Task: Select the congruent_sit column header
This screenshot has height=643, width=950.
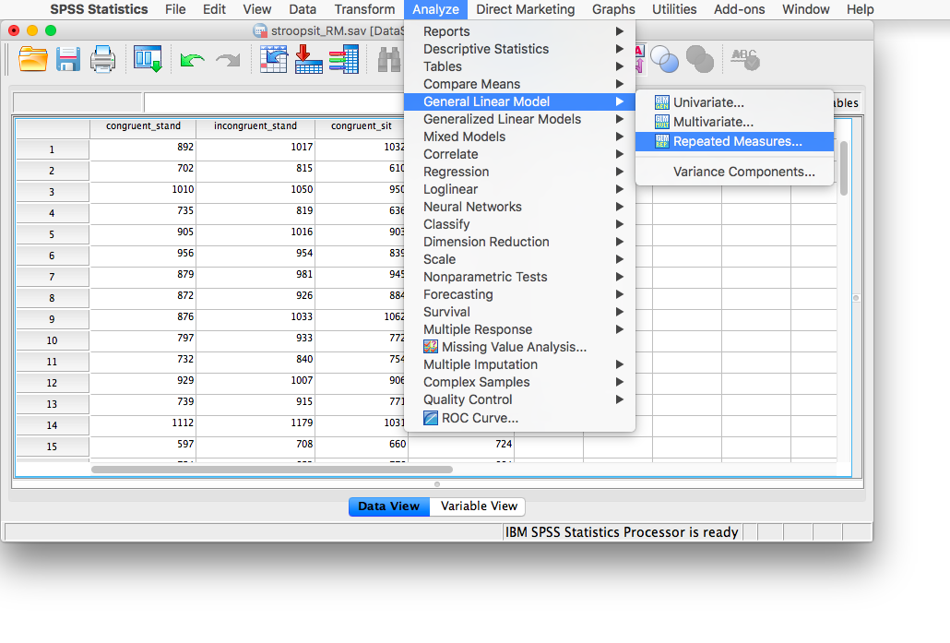Action: 361,126
